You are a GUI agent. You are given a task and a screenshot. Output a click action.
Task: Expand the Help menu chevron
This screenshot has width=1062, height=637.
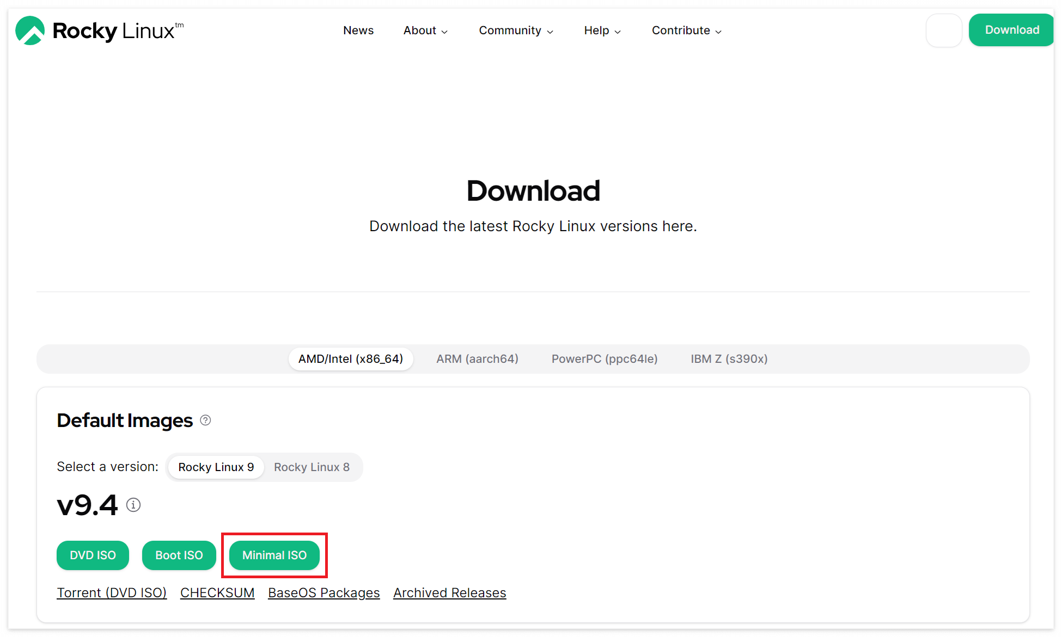pos(617,32)
